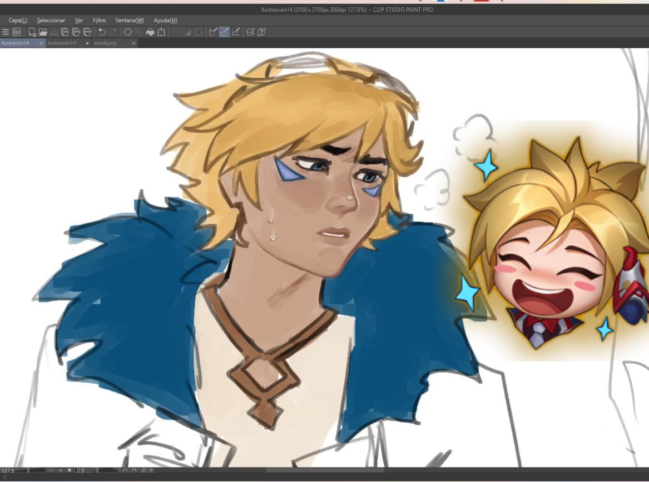Reset the canvas rotation
This screenshot has height=482, width=649.
[x=143, y=470]
